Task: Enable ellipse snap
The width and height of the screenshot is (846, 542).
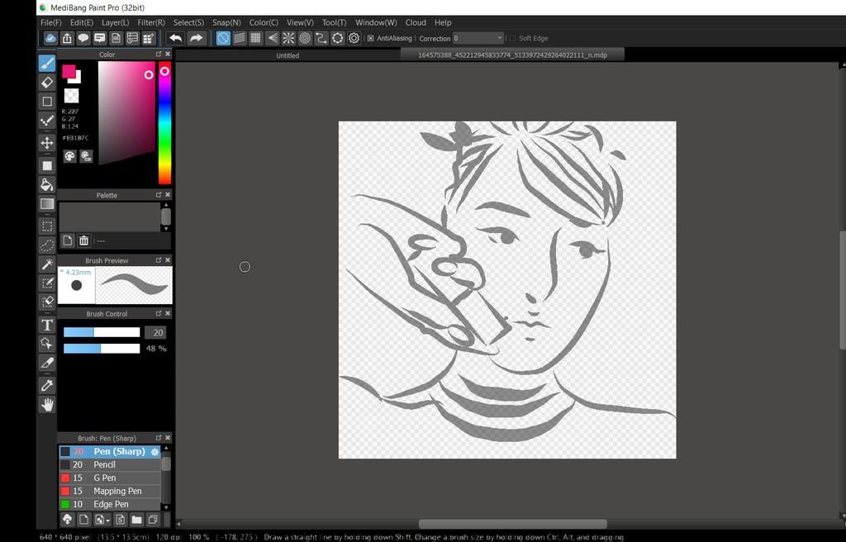Action: [338, 38]
